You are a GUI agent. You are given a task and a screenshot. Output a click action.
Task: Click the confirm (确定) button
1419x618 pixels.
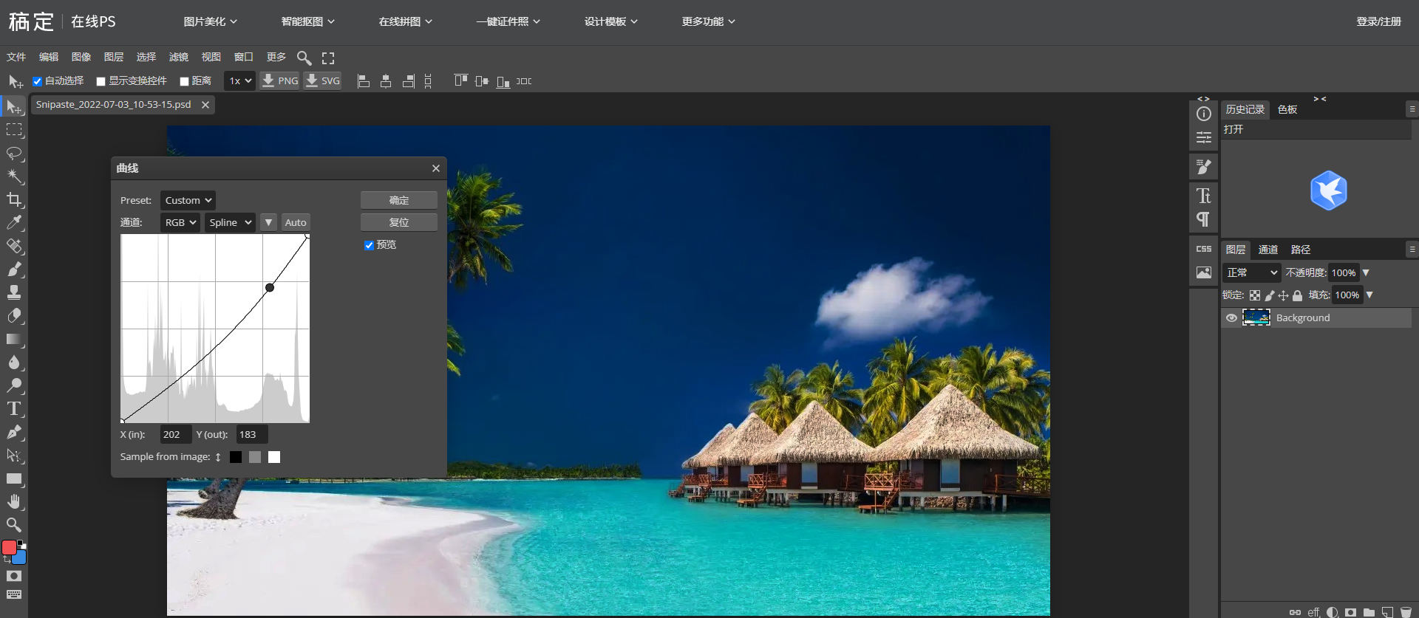click(398, 200)
